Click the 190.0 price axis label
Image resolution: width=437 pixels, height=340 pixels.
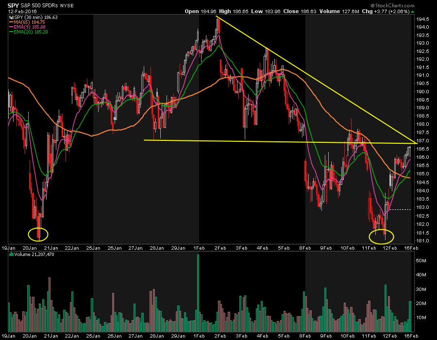coord(422,92)
